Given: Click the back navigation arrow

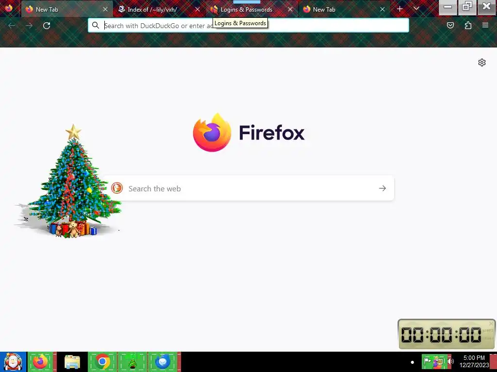Looking at the screenshot, I should 12,26.
